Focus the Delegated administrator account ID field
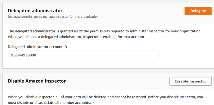Image resolution: width=214 pixels, height=105 pixels. click(83, 55)
